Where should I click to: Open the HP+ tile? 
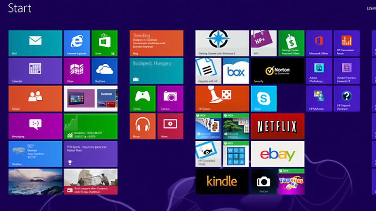264,43
